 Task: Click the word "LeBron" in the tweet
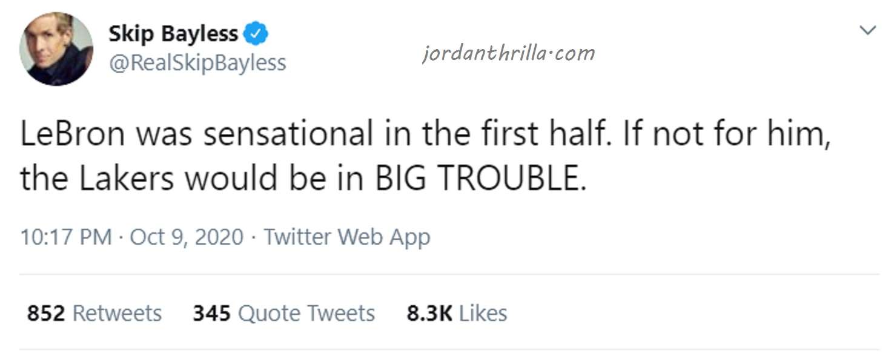pos(72,134)
